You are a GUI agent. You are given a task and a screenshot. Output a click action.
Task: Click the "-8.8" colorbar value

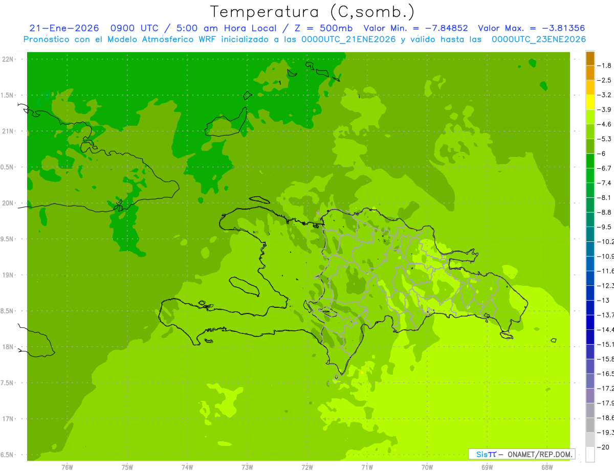604,212
